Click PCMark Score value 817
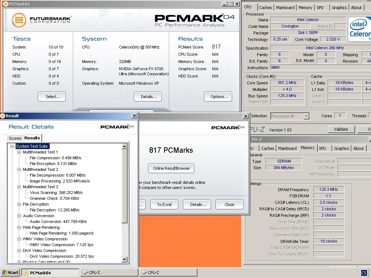Screen dimensions: 371x278 (x=216, y=47)
